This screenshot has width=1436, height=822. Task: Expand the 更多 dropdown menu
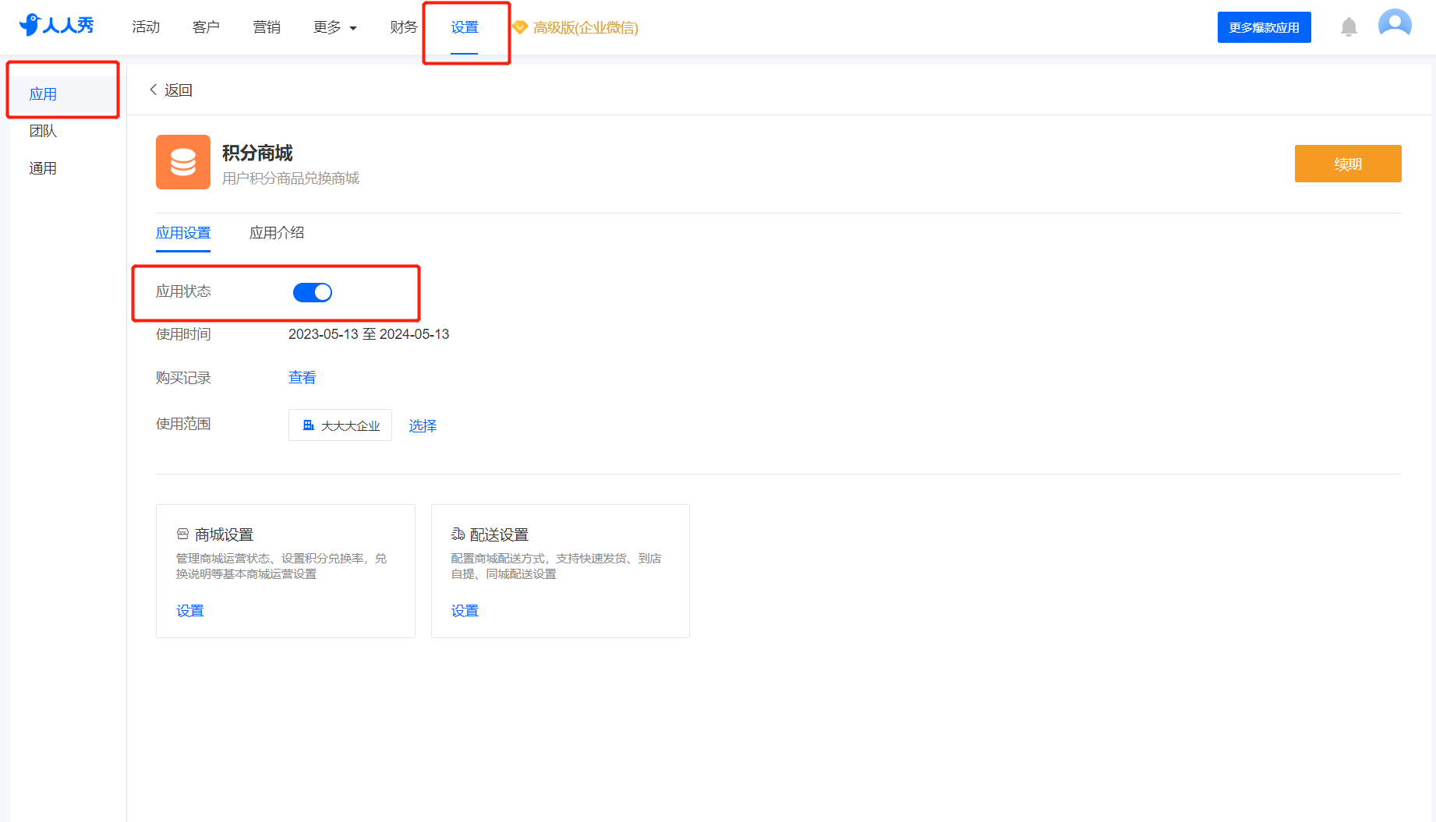tap(335, 27)
